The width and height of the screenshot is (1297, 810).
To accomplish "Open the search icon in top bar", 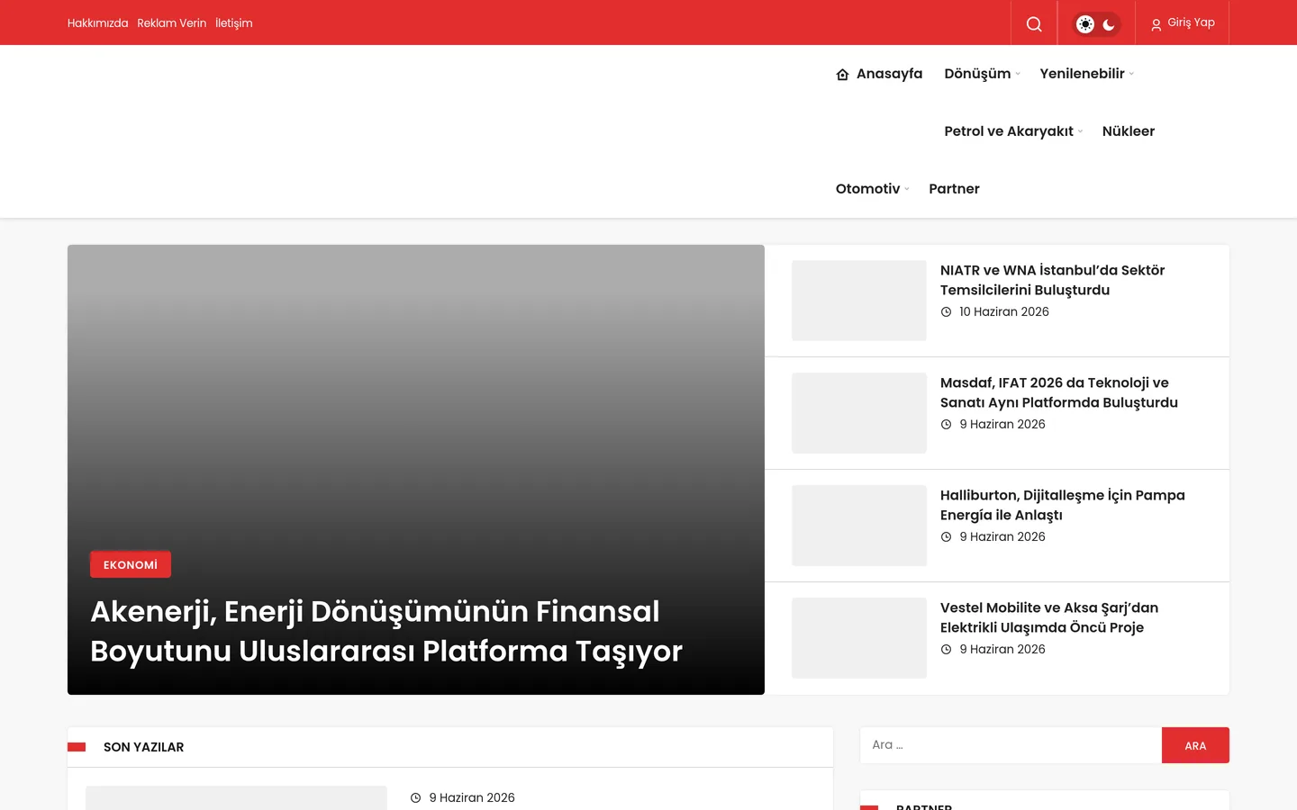I will [x=1034, y=23].
